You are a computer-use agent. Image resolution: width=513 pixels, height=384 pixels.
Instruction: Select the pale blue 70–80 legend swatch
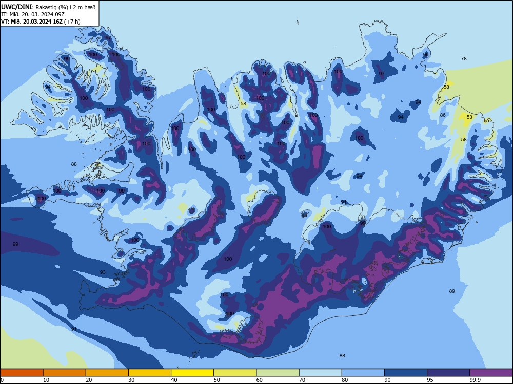click(320, 373)
